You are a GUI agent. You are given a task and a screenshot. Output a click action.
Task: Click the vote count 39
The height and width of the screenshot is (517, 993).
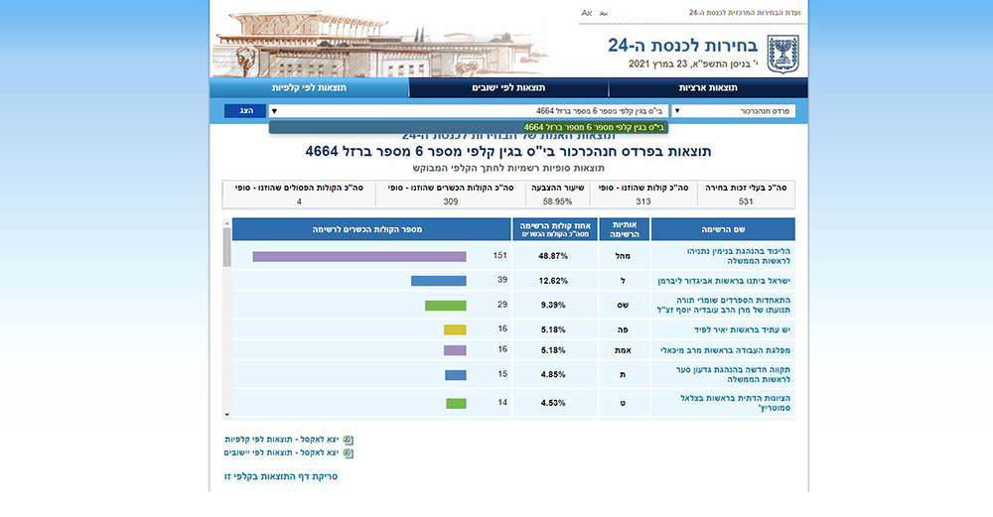click(x=502, y=280)
